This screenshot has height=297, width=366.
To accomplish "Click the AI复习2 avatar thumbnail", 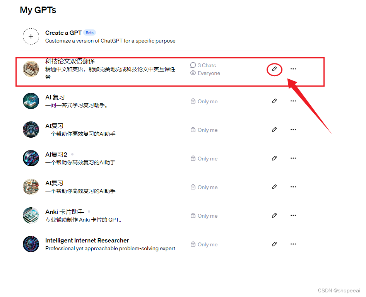I will pos(31,158).
